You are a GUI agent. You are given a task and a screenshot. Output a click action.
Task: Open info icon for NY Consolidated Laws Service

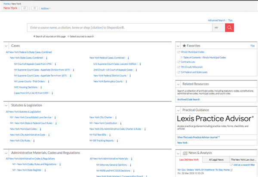pyautogui.click(x=55, y=118)
